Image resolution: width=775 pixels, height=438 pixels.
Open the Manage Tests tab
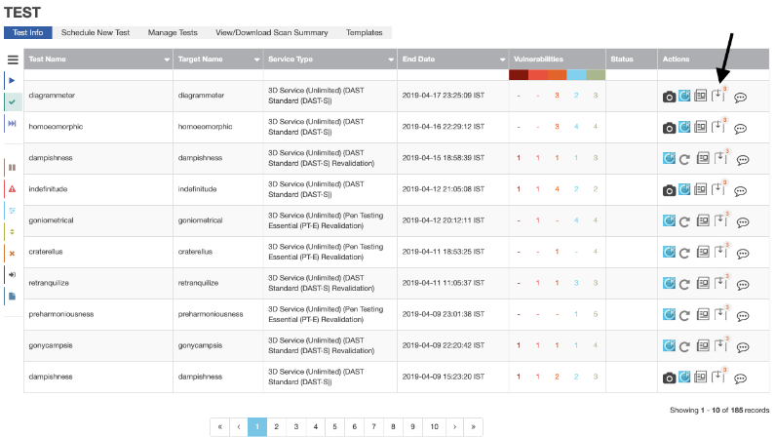coord(173,32)
